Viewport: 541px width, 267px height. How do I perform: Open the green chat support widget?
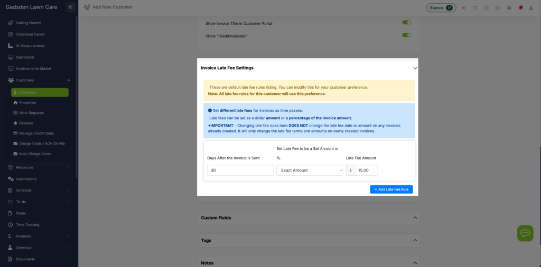click(525, 233)
